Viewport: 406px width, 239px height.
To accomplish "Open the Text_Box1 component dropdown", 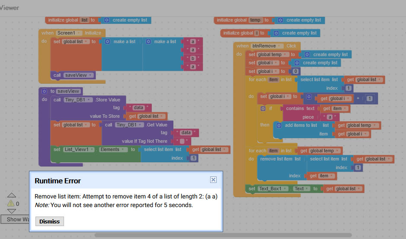I will (x=273, y=189).
